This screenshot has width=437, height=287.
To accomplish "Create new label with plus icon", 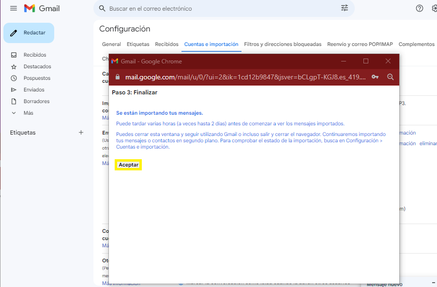I will (81, 133).
